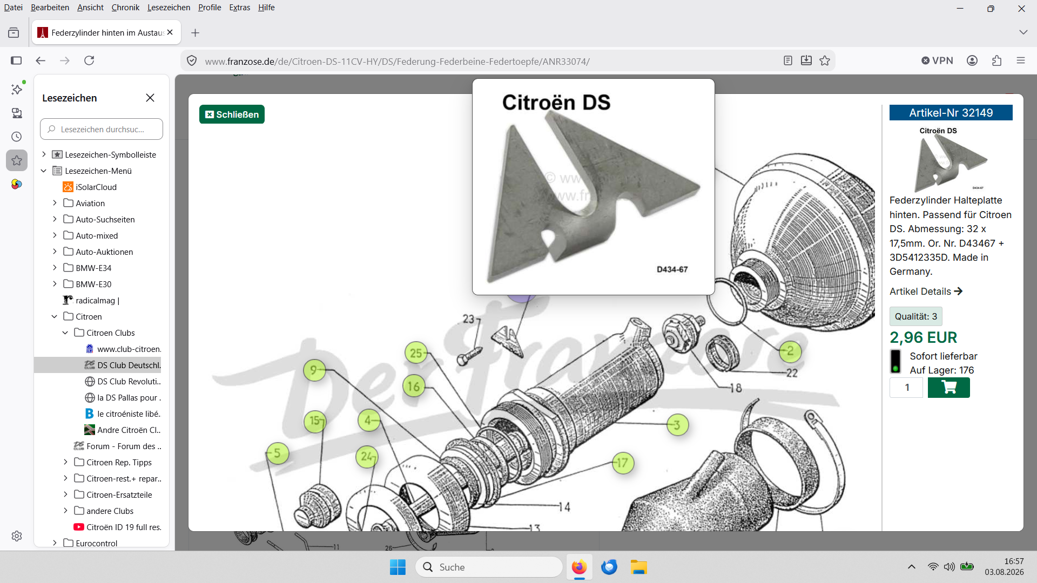Open the volume tray icon
1037x583 pixels.
pyautogui.click(x=950, y=567)
